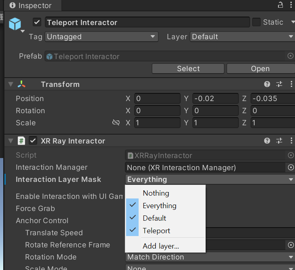Open the cube icon selector dropdown arrow
The height and width of the screenshot is (270, 295).
coord(23,31)
